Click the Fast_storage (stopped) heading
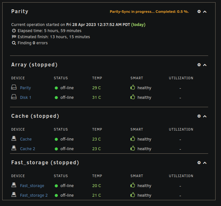 click(x=45, y=163)
